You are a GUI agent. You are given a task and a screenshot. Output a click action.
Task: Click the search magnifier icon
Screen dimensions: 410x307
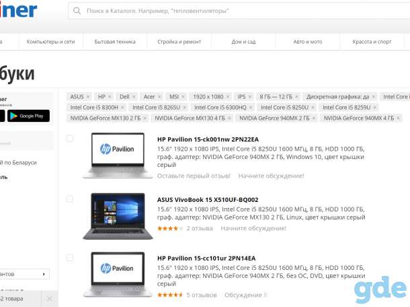point(77,11)
